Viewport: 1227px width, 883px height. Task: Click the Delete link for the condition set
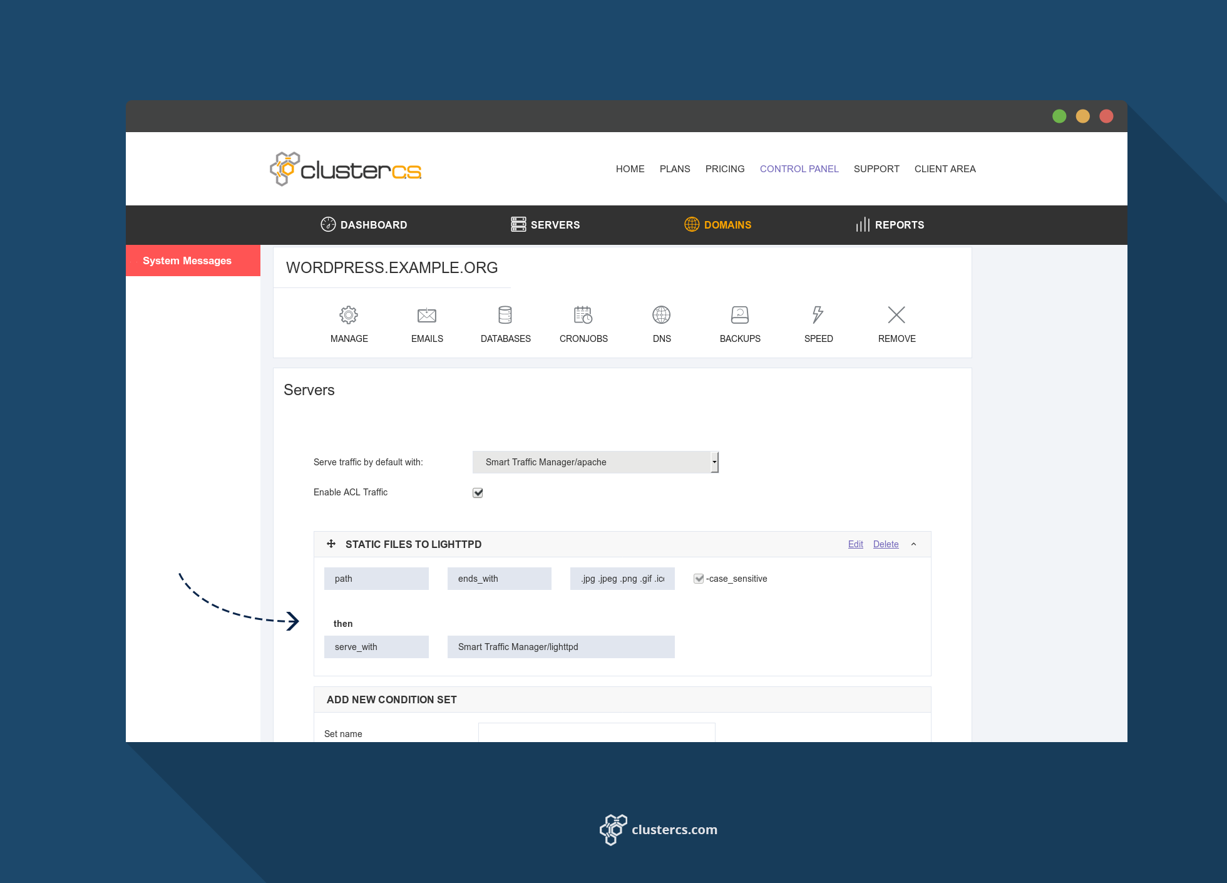[885, 544]
